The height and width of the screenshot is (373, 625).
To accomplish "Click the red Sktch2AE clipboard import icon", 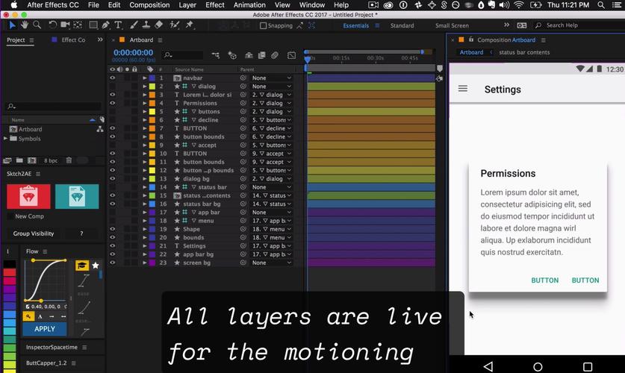I will pyautogui.click(x=28, y=196).
